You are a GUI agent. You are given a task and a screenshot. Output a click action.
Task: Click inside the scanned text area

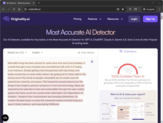(47, 84)
